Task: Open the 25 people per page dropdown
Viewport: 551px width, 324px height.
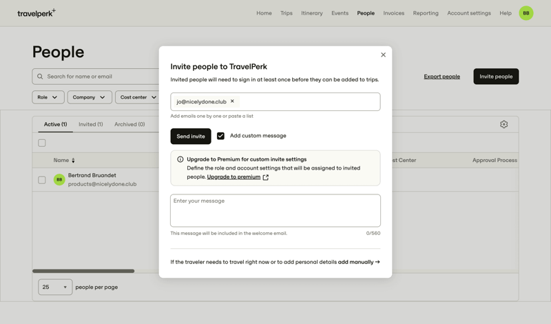Action: [55, 287]
